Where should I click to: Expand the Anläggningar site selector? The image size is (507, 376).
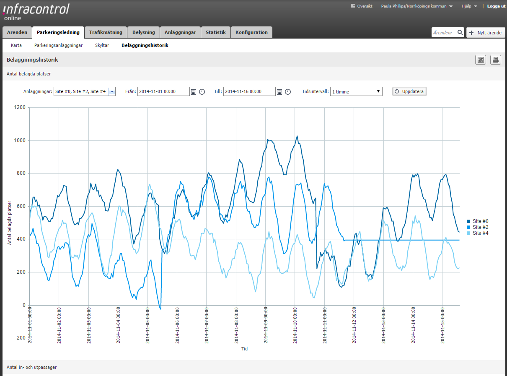112,91
